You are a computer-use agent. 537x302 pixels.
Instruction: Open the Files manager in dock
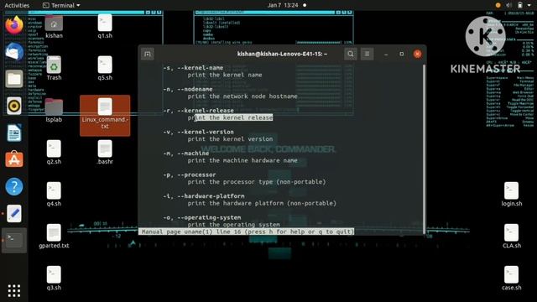tap(14, 79)
